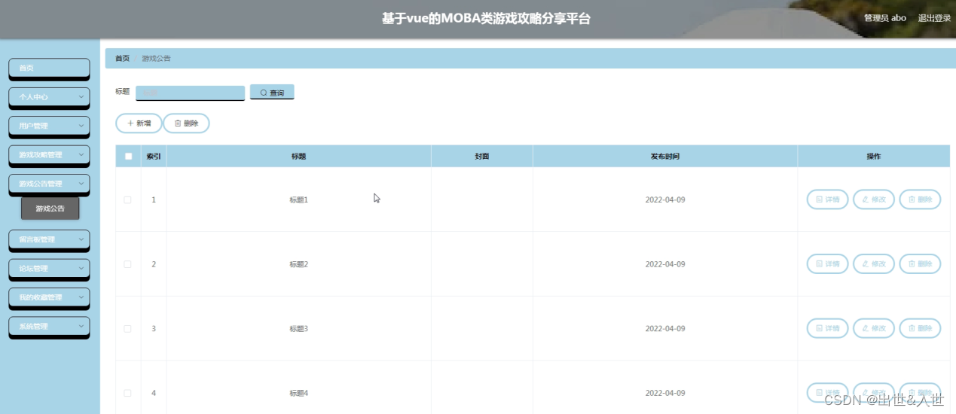Focus the 标题 search input field

[x=191, y=93]
